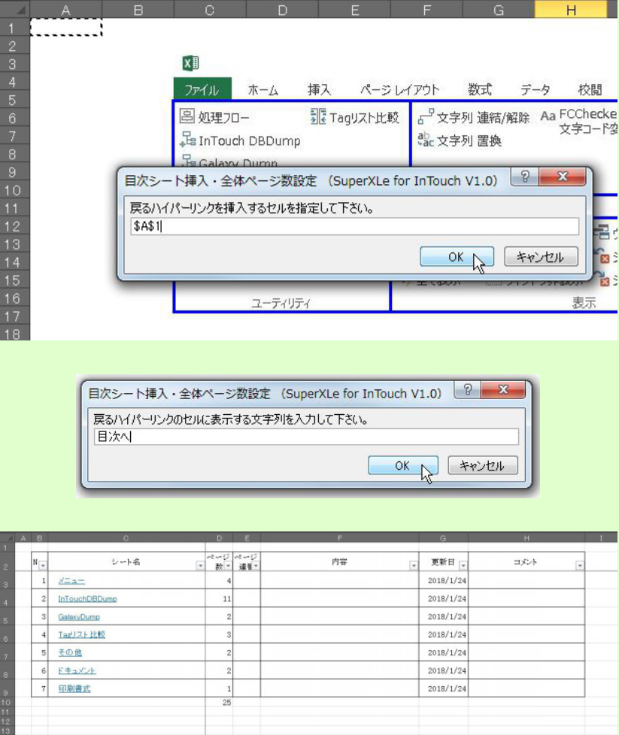Screen dimensions: 619x735
Task: Open the 内容 column filter dropdown
Action: (x=414, y=566)
